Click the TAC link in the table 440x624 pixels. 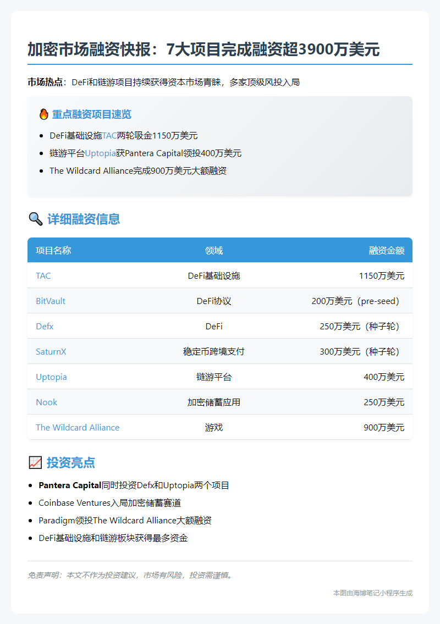point(43,275)
